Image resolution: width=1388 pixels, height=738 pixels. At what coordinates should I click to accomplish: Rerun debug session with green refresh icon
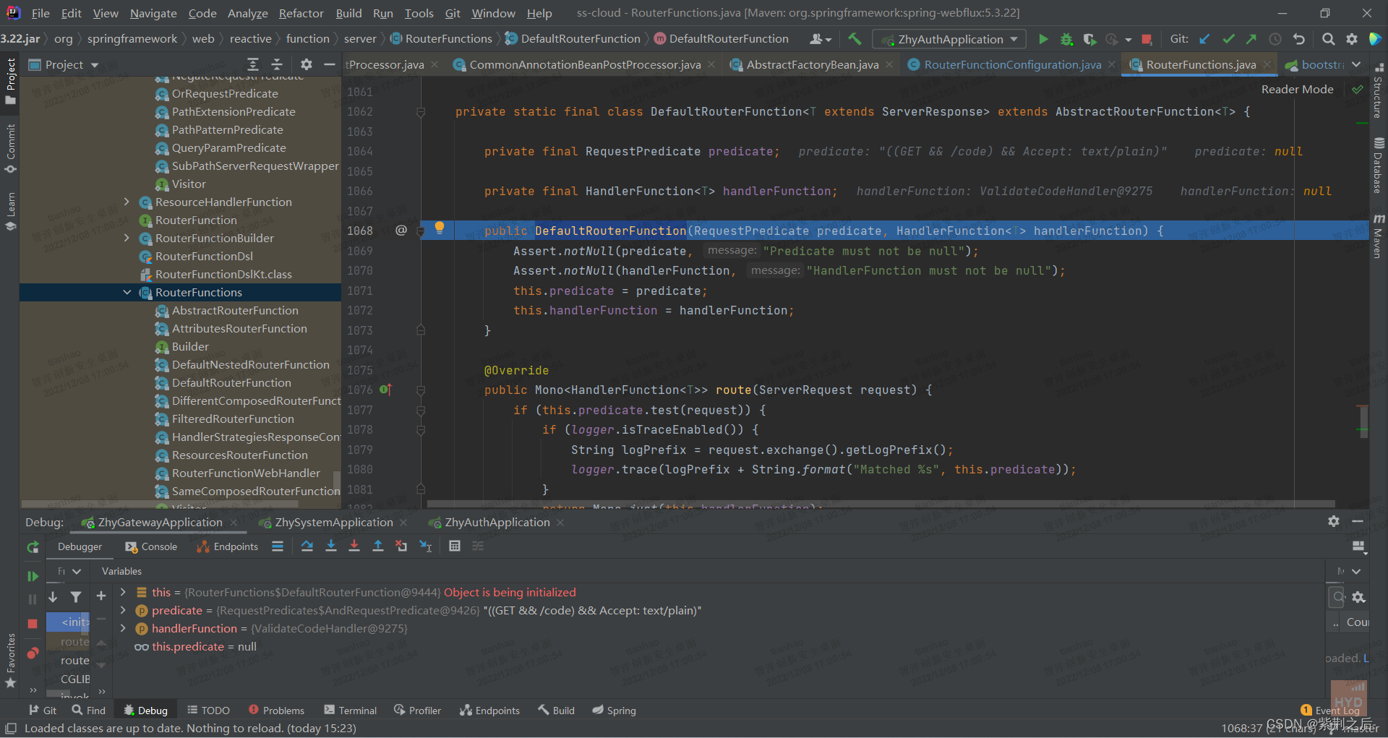click(33, 547)
